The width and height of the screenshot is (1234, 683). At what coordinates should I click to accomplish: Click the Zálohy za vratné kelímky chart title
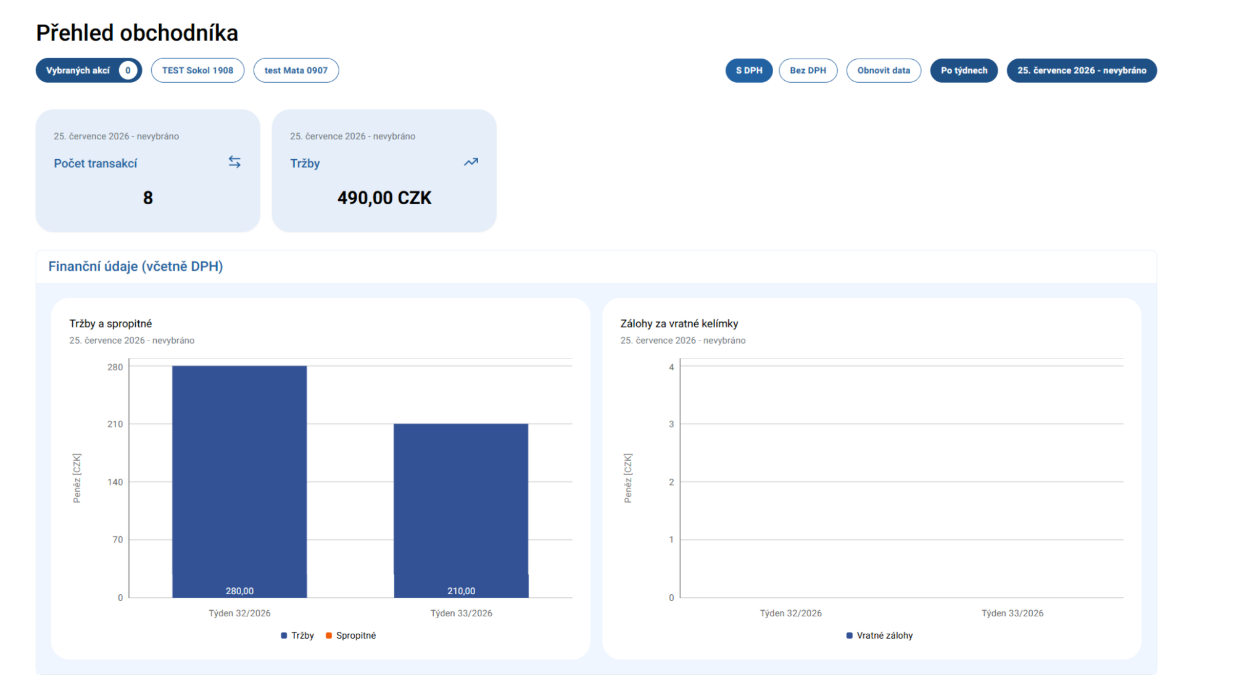click(x=679, y=323)
